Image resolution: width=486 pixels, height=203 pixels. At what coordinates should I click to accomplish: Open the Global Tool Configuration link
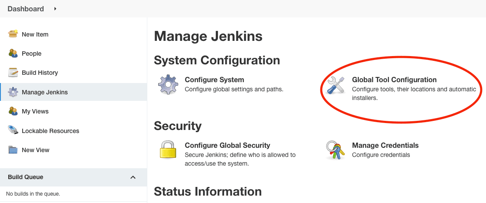394,80
